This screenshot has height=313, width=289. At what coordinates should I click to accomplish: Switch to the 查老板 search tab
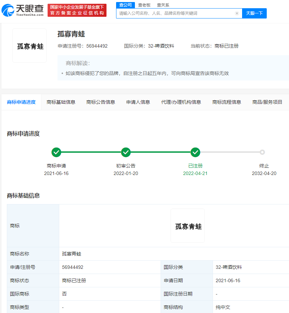pyautogui.click(x=144, y=5)
